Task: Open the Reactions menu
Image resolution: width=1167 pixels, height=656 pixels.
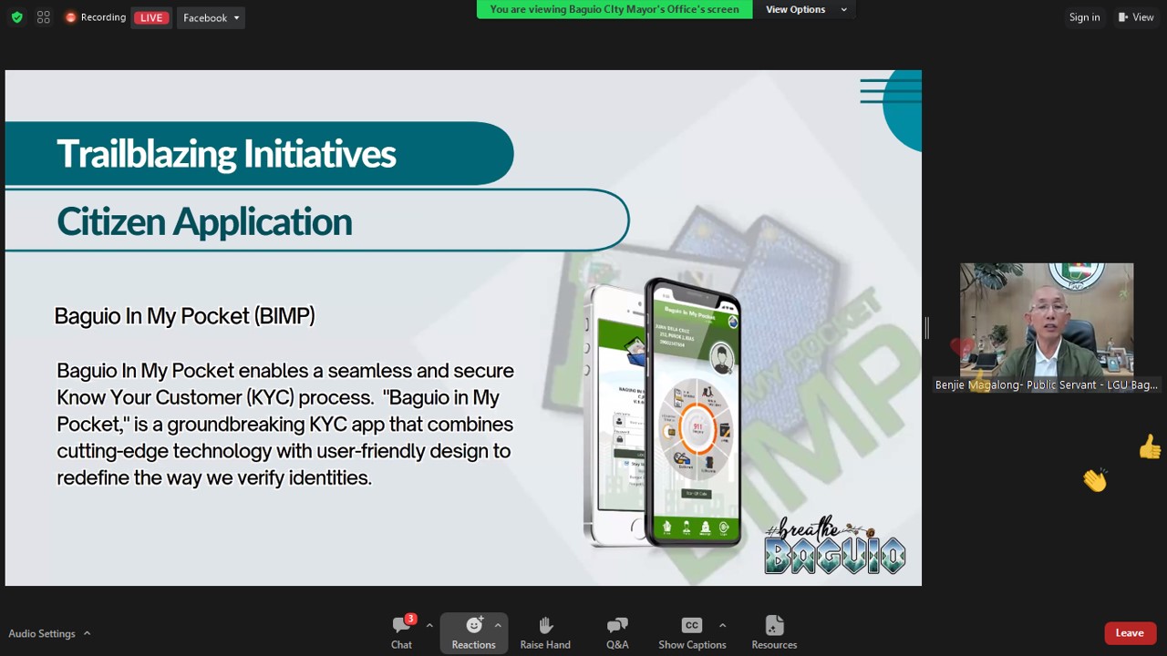Action: tap(473, 632)
